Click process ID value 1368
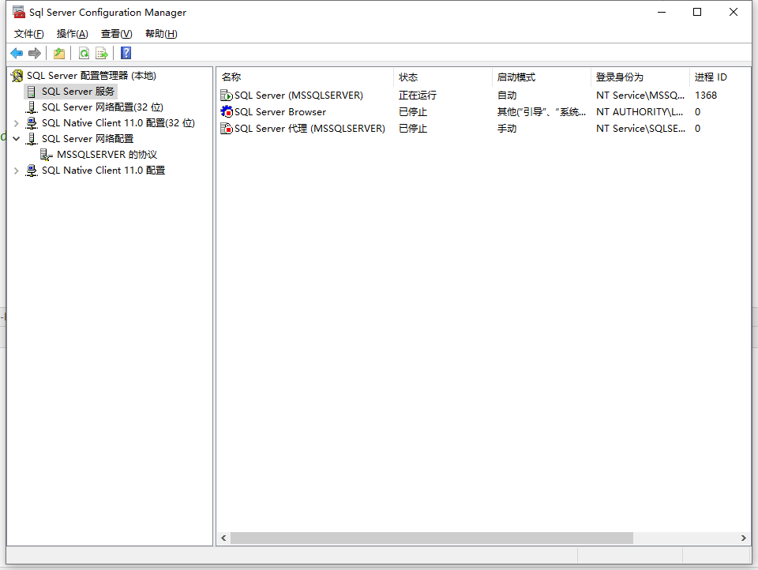 [705, 96]
